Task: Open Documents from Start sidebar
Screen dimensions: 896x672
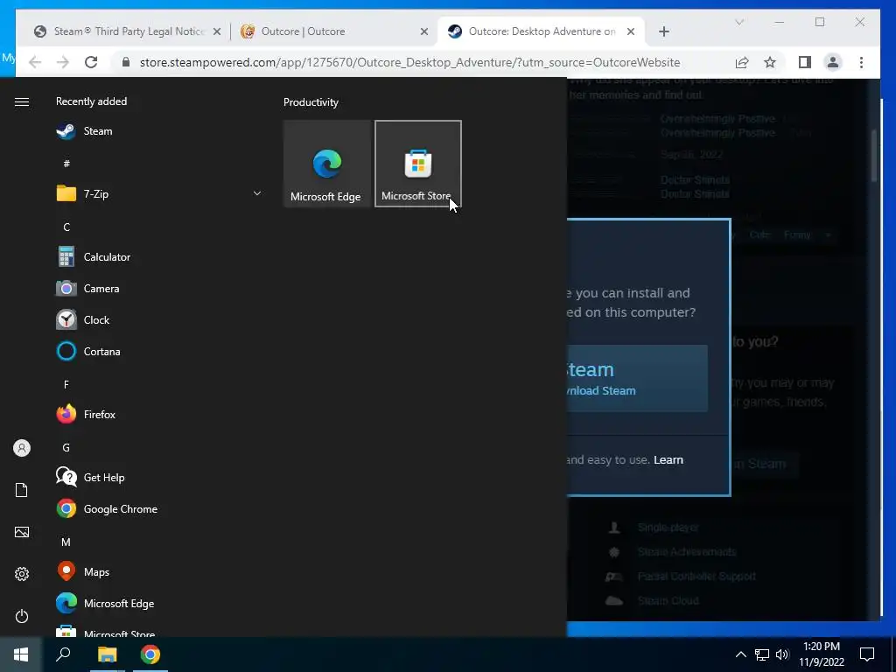Action: [x=22, y=490]
